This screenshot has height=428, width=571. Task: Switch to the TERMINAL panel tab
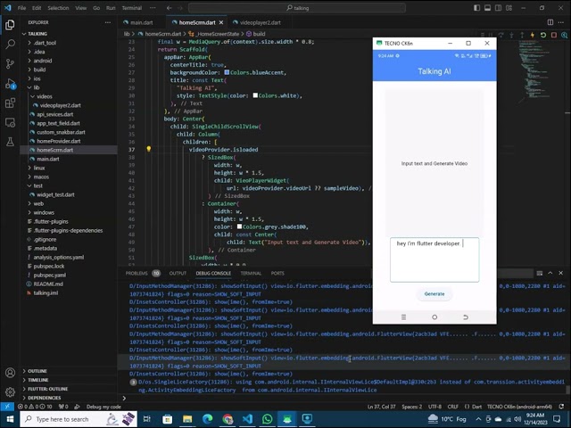tap(250, 273)
